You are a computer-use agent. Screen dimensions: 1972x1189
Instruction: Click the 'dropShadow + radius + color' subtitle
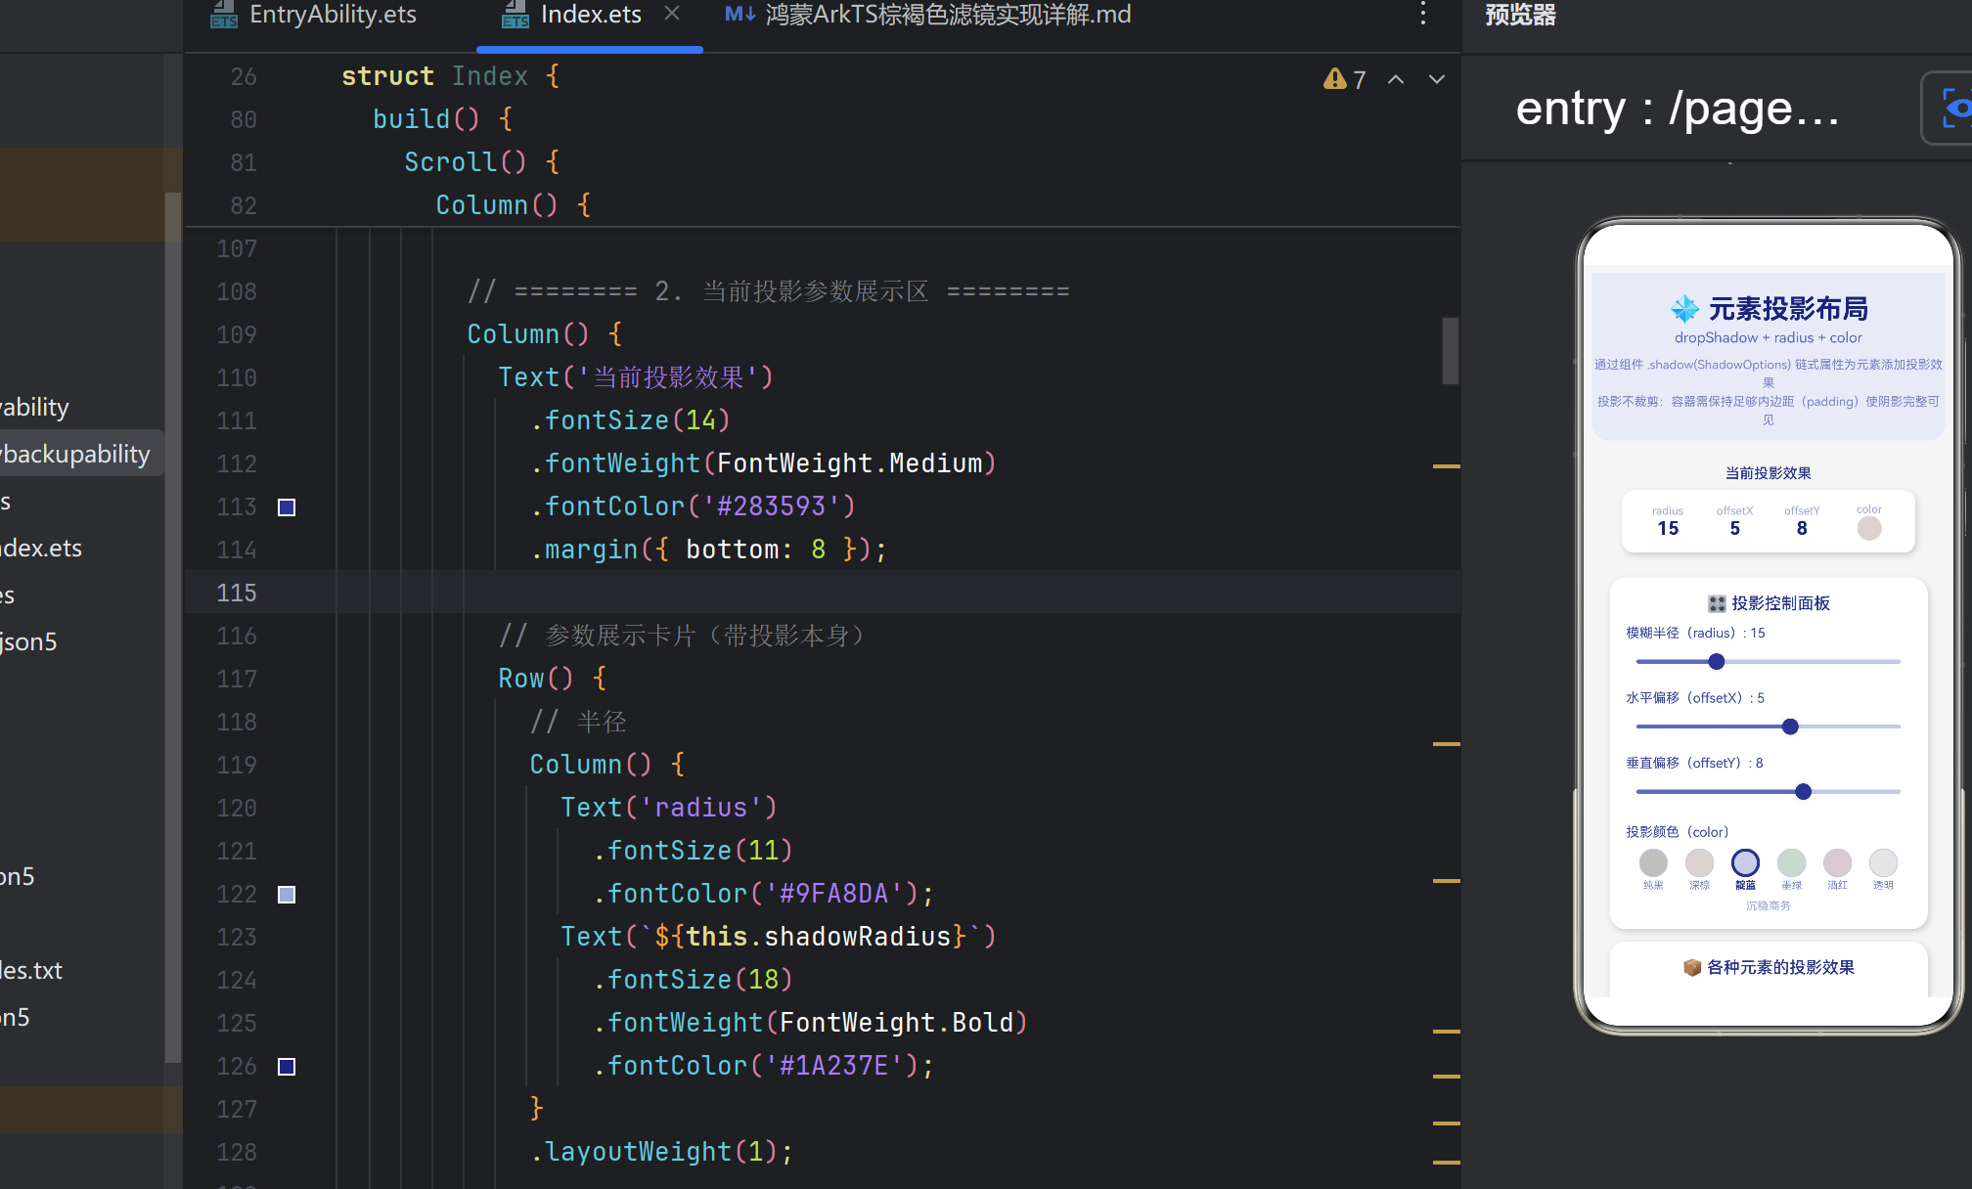[1769, 337]
